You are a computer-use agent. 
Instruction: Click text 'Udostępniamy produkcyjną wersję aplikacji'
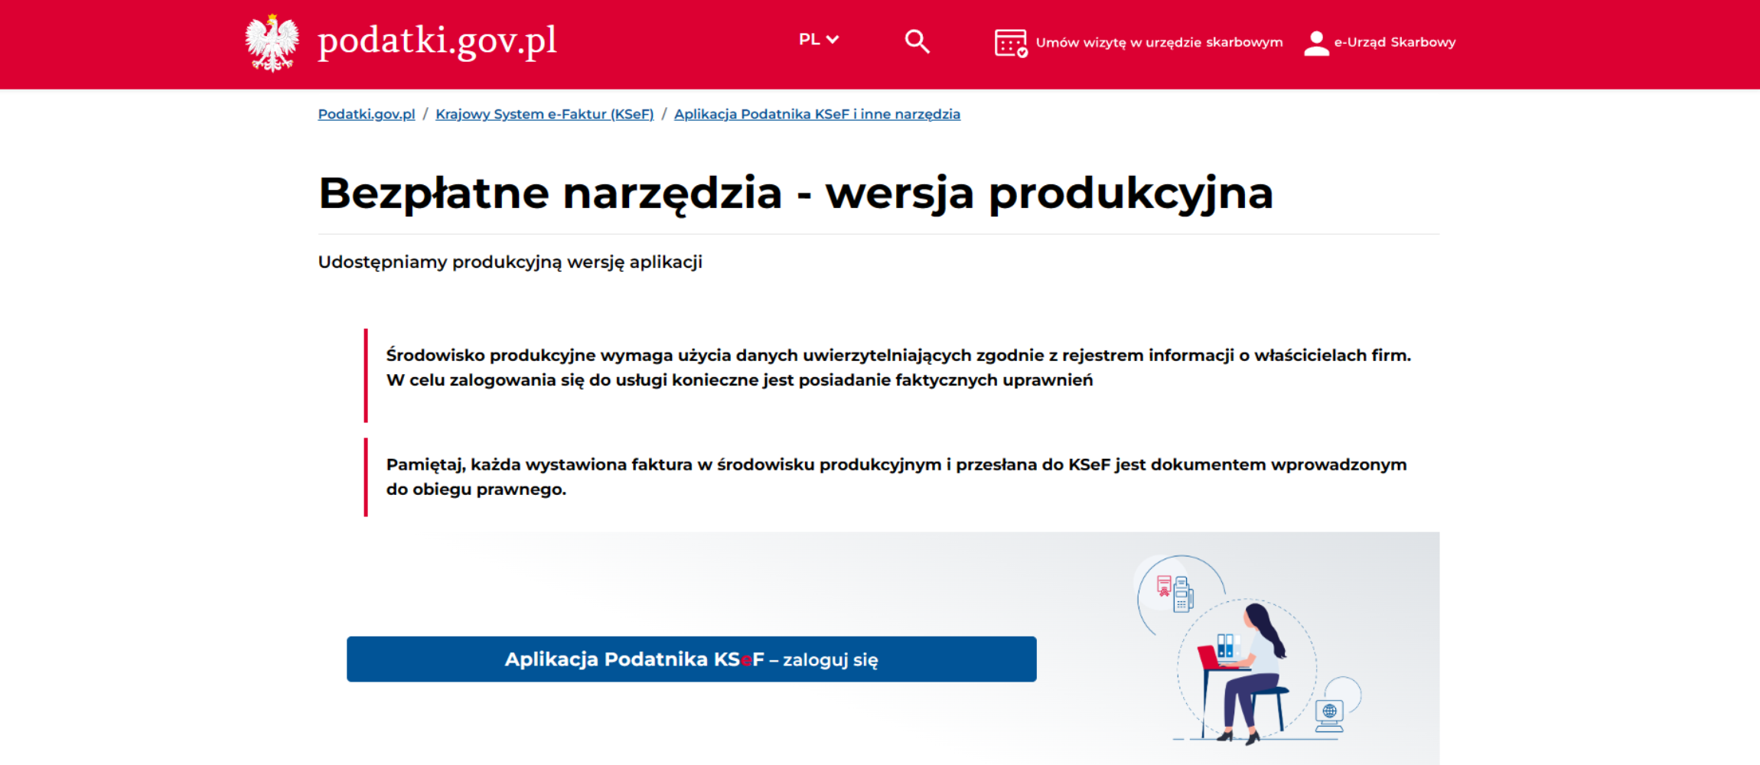pos(510,262)
